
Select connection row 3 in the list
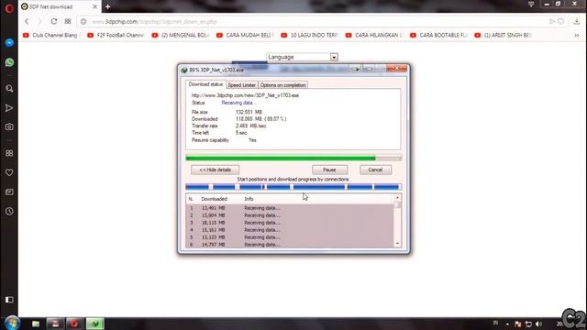coord(290,223)
